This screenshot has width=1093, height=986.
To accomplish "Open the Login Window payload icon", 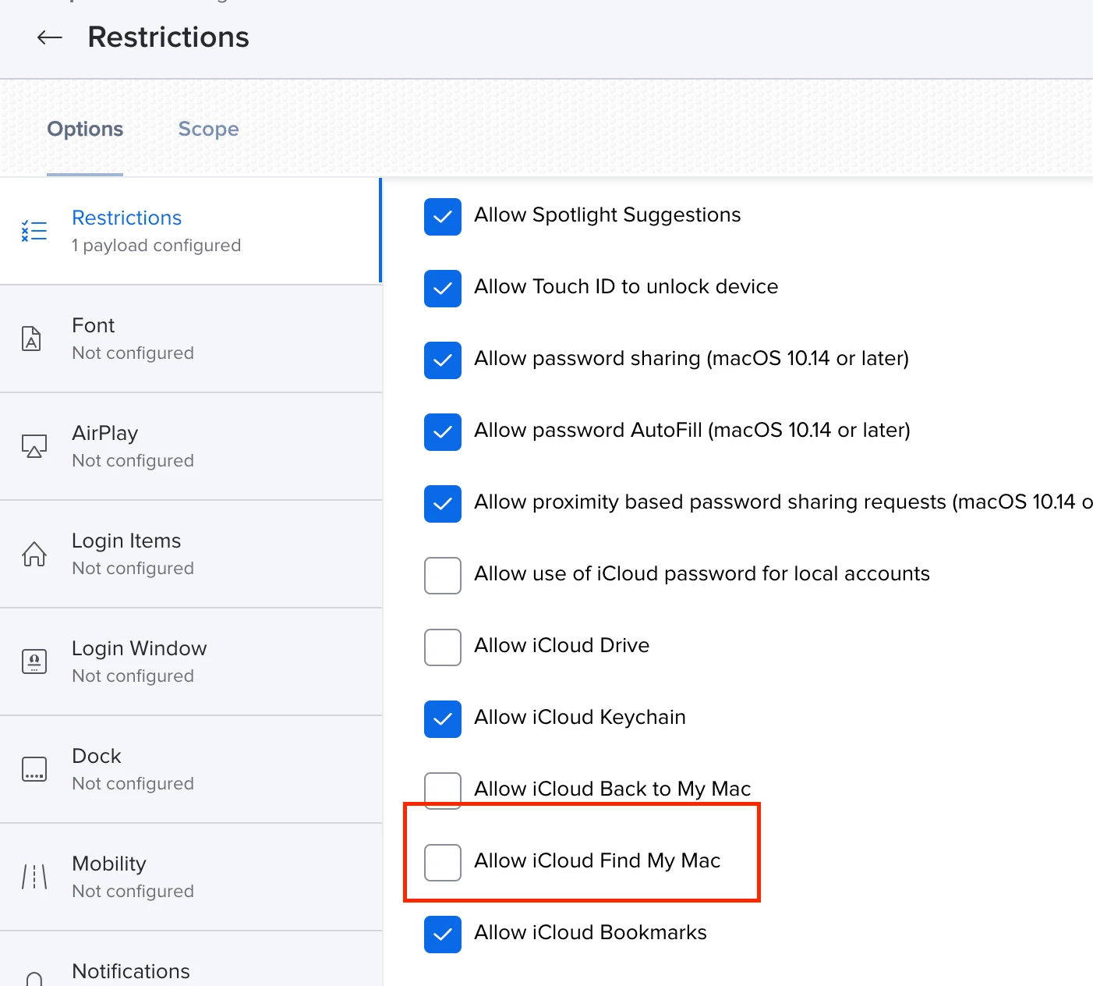I will click(x=34, y=661).
